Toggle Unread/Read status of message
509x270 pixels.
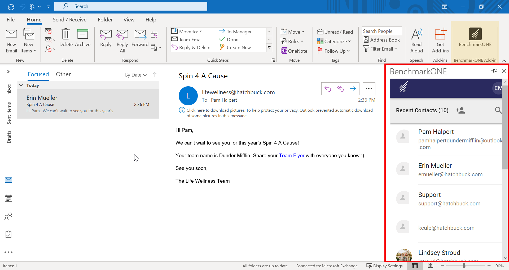coord(335,32)
